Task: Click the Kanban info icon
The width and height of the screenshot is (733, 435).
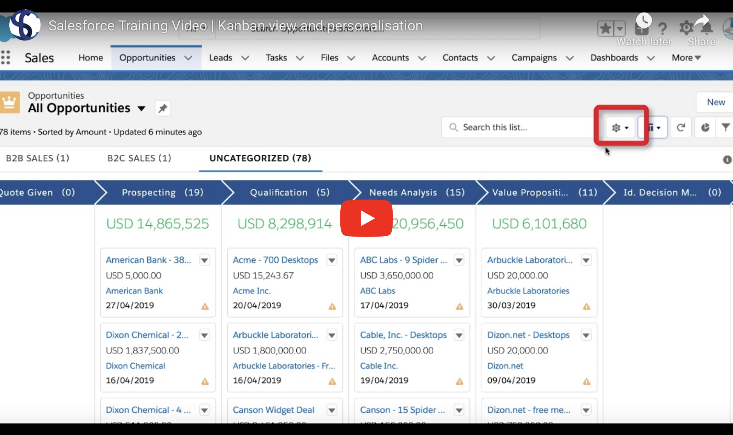Action: coord(727,159)
